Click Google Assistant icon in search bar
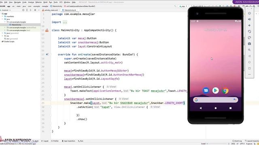 (235, 99)
